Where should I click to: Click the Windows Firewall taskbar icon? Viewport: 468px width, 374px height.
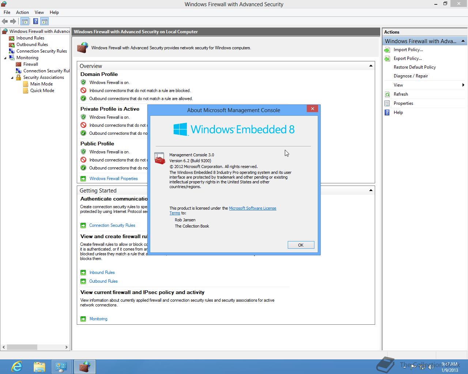click(85, 367)
